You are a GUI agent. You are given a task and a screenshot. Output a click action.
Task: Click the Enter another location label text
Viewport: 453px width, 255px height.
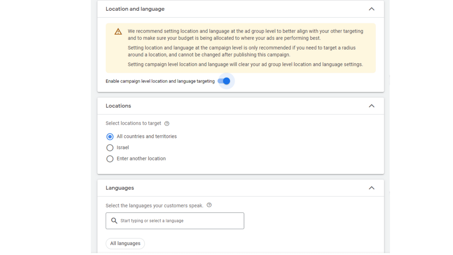tap(141, 159)
